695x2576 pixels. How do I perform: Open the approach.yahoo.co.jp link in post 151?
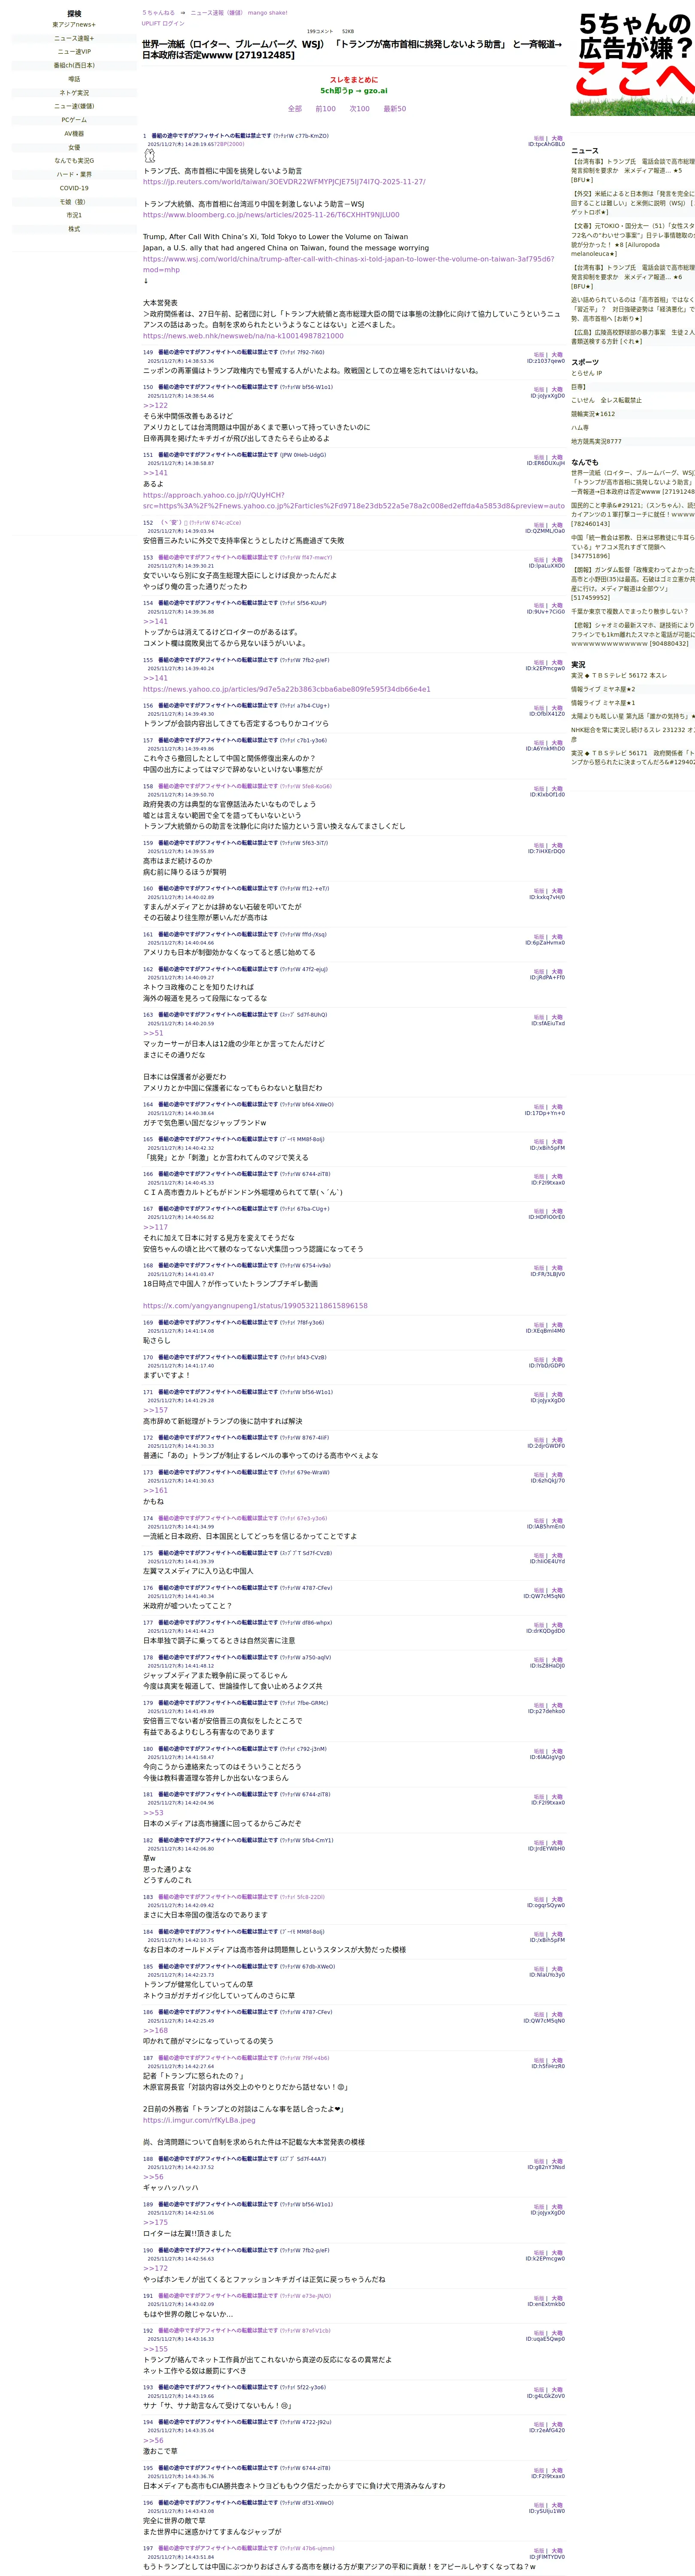click(x=354, y=500)
